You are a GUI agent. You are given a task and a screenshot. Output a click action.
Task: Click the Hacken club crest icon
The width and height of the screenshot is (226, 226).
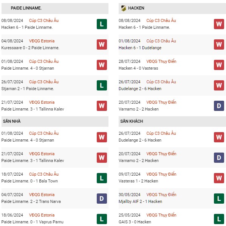pos(123,8)
